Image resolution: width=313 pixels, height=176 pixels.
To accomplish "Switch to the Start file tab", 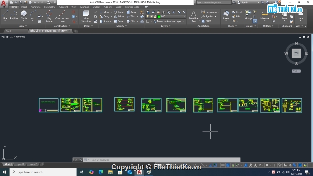I will (9, 31).
